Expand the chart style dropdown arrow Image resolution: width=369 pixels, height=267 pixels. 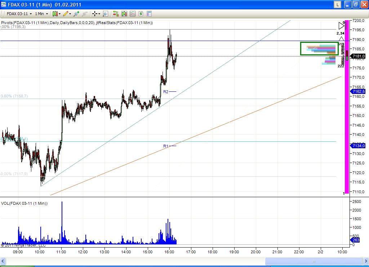coord(59,14)
